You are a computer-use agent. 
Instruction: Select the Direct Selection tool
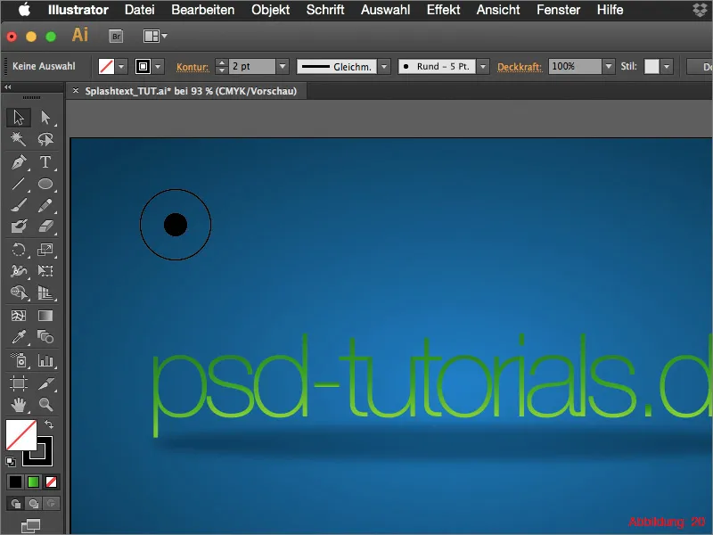(45, 118)
